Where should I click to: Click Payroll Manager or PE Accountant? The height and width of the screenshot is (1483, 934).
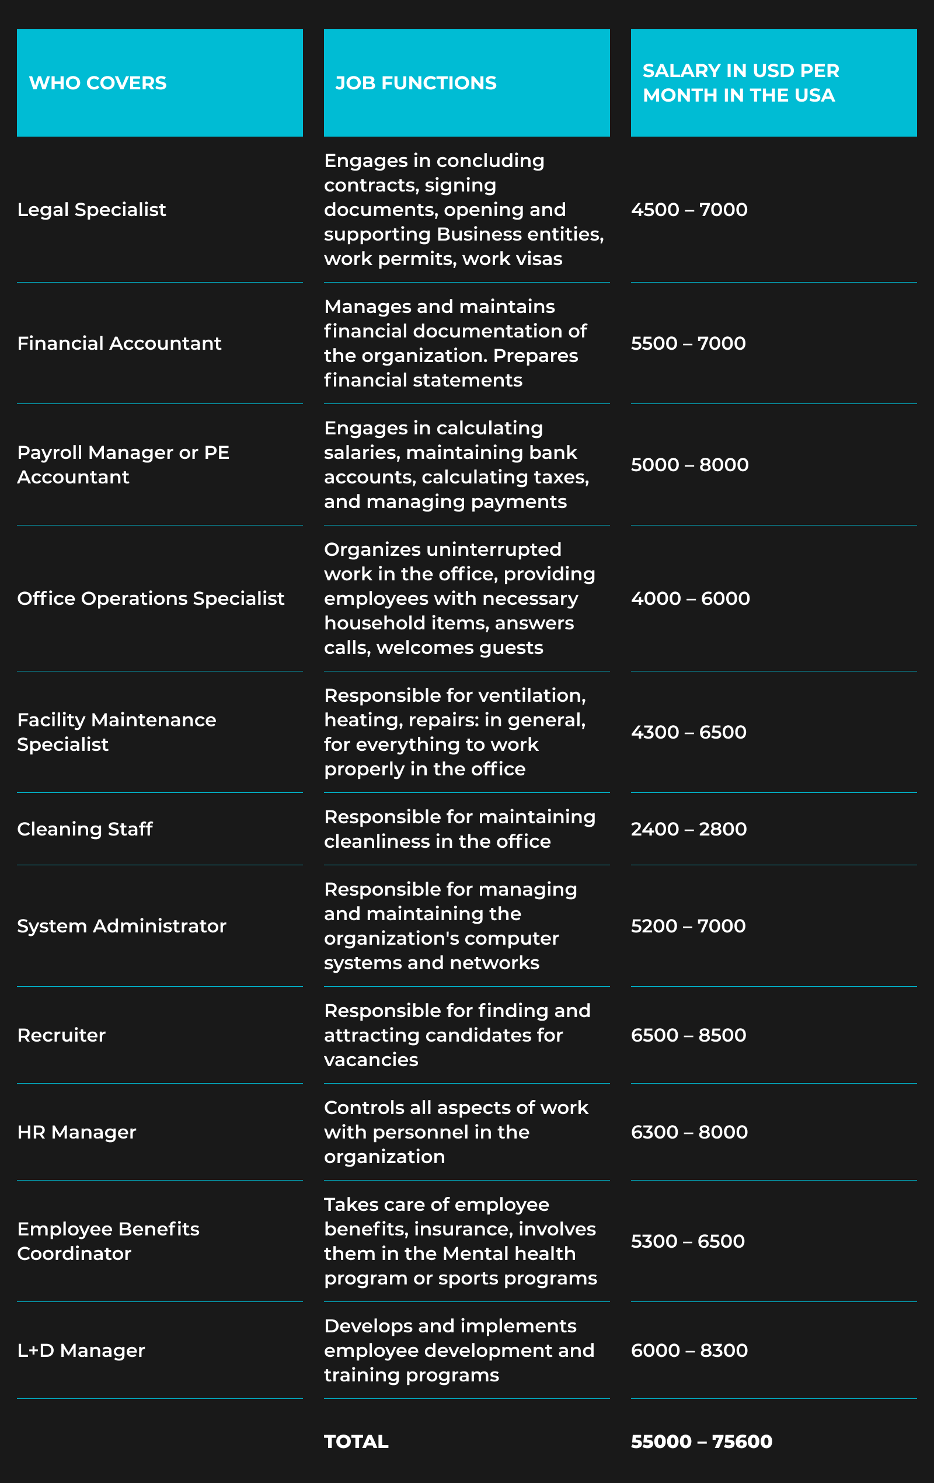click(x=123, y=465)
